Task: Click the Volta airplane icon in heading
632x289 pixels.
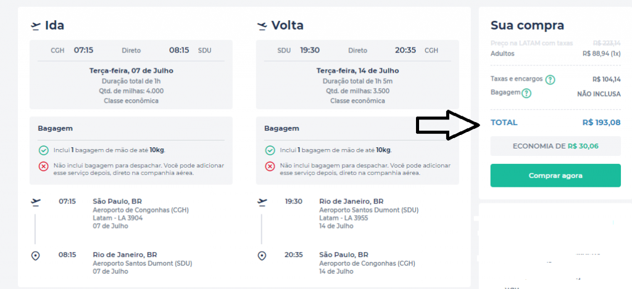Action: (262, 26)
